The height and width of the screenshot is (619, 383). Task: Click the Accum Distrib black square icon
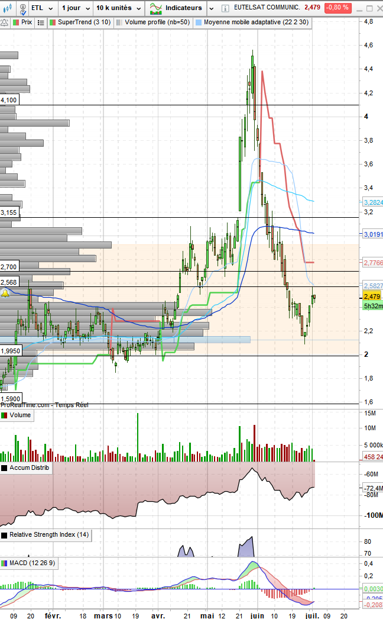(4, 468)
